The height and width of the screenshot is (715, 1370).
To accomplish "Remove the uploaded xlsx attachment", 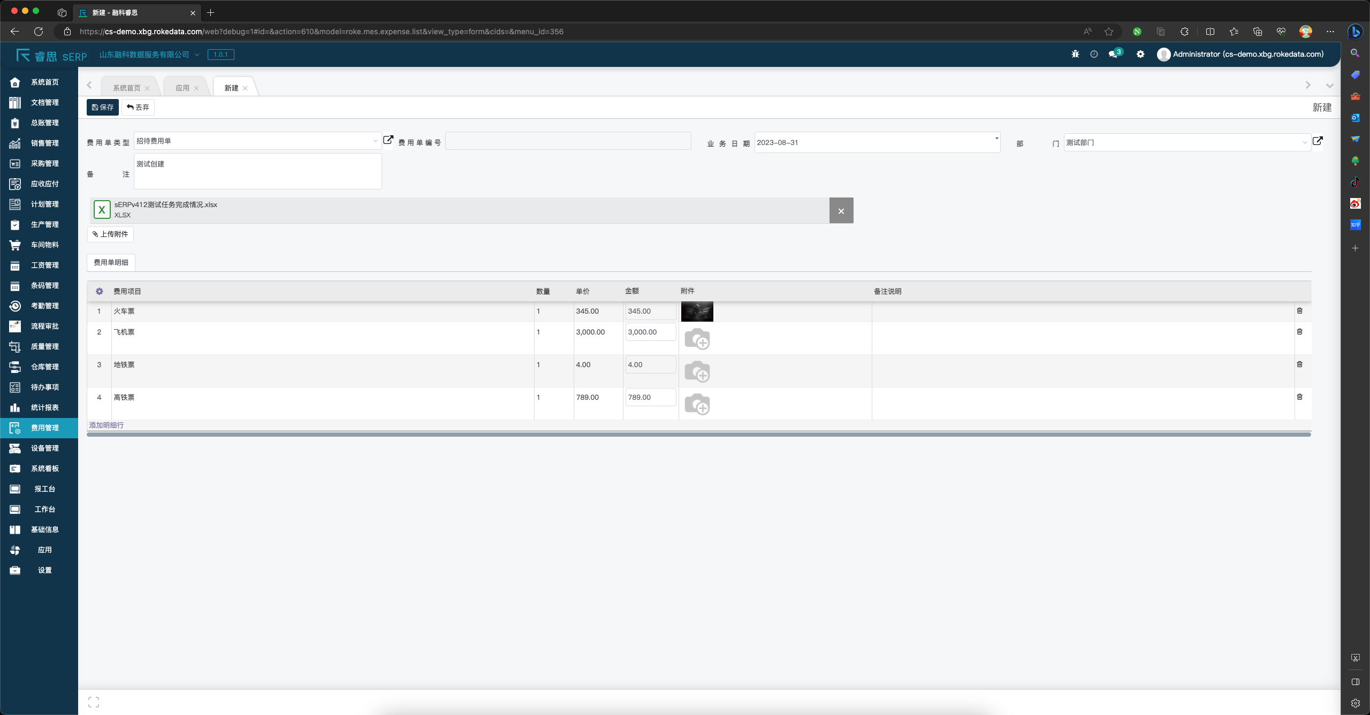I will pos(841,211).
